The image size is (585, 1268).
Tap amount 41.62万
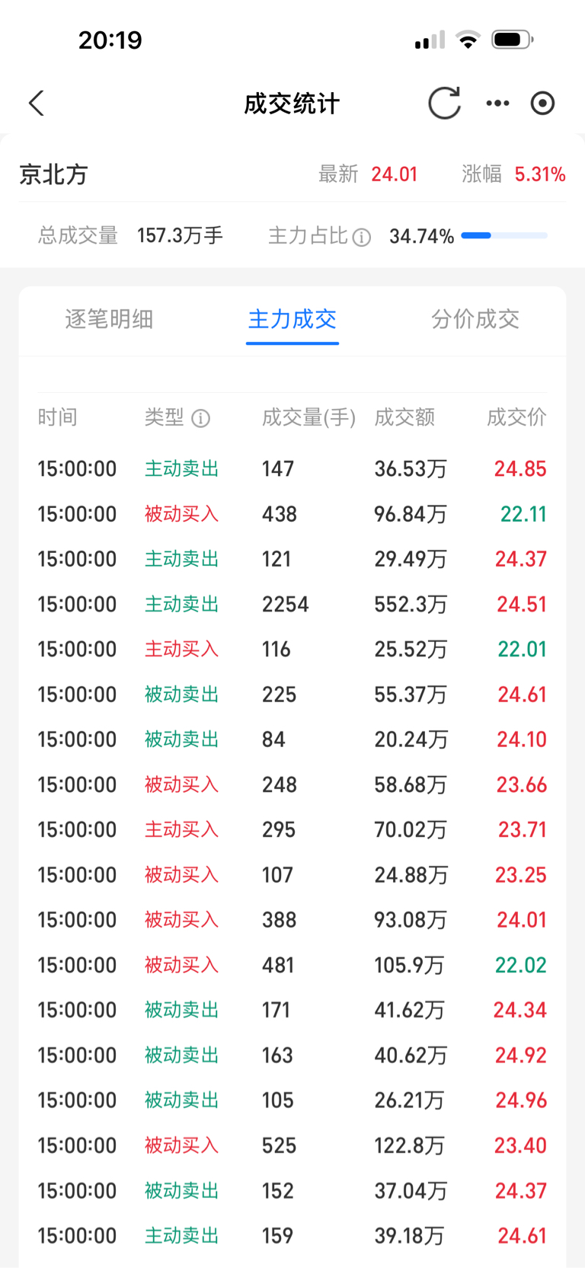(409, 1010)
